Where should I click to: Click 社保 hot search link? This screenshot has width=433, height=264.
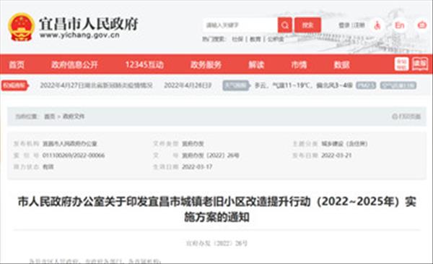[x=237, y=39]
